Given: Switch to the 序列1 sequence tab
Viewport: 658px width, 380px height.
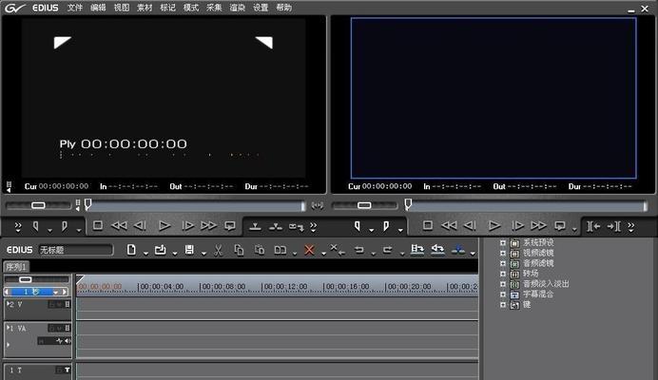Looking at the screenshot, I should 18,266.
